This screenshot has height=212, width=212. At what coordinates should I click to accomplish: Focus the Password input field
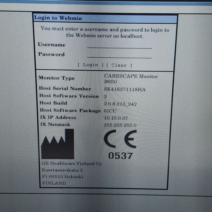tap(119, 55)
